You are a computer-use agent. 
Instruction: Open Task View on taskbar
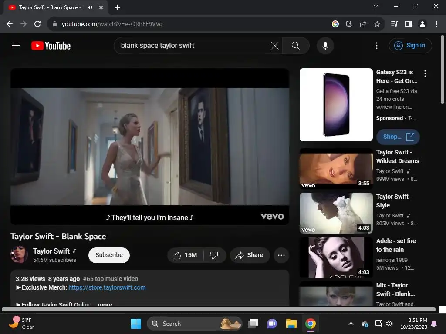(253, 324)
